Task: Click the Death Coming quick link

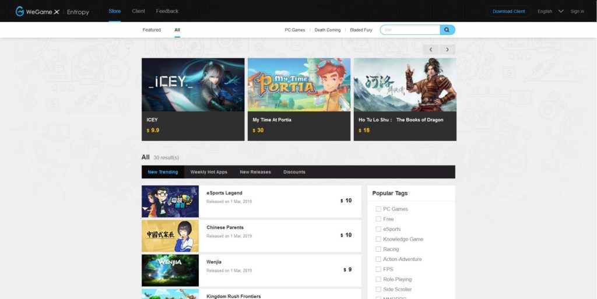Action: click(x=328, y=30)
